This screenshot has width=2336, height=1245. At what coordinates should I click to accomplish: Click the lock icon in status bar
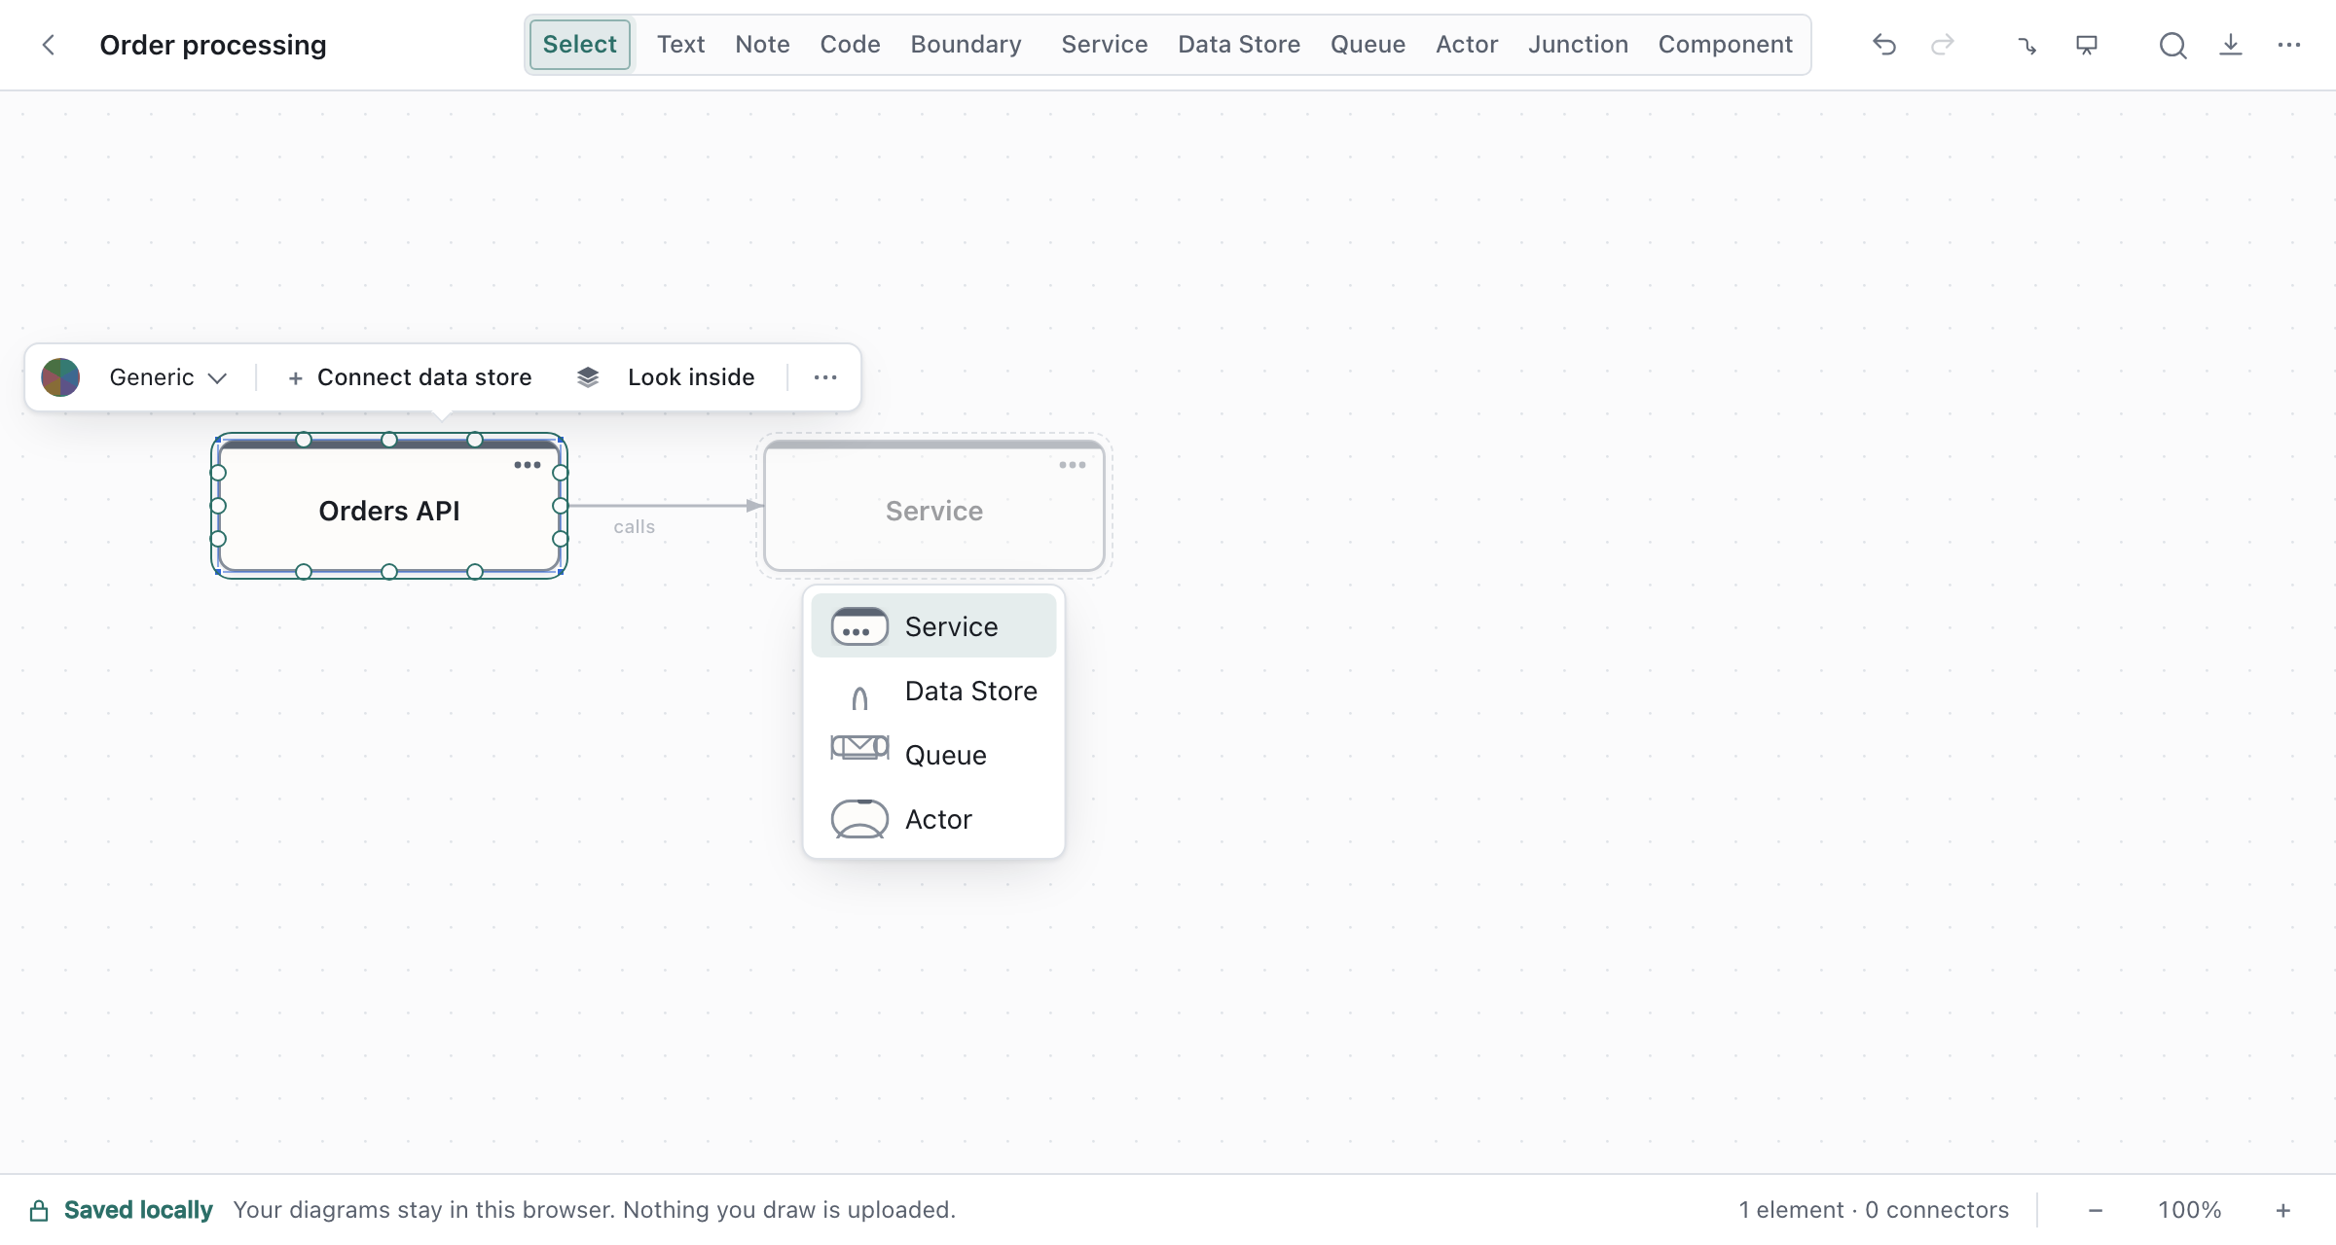(x=39, y=1210)
